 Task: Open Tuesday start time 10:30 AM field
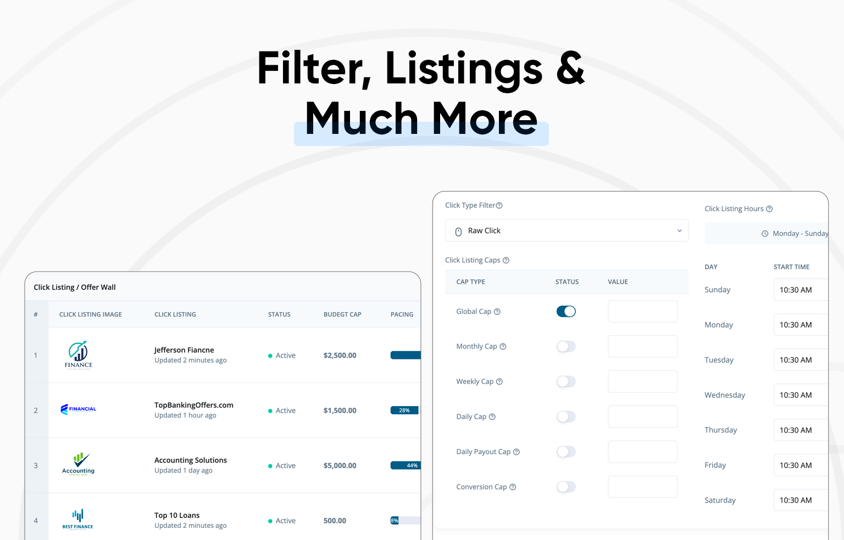(801, 360)
